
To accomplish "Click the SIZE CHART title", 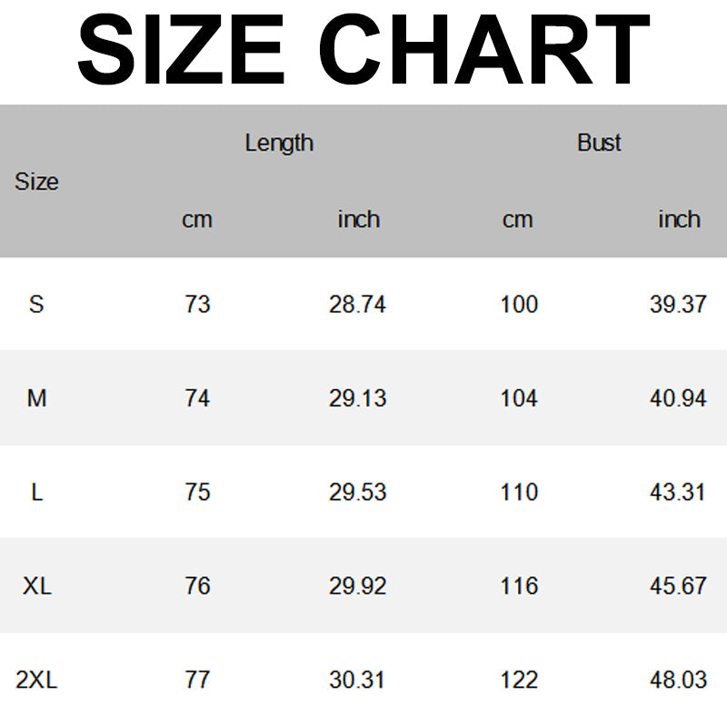I will click(x=363, y=50).
